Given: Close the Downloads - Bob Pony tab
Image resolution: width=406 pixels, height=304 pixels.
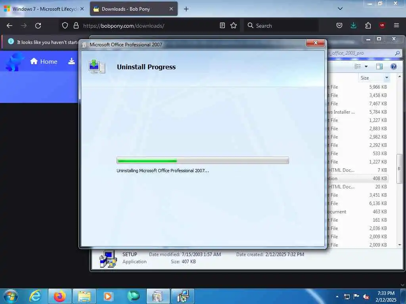Looking at the screenshot, I should (x=171, y=9).
